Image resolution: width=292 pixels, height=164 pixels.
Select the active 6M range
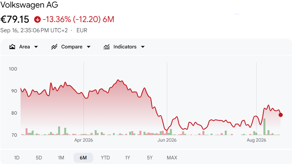(x=83, y=158)
